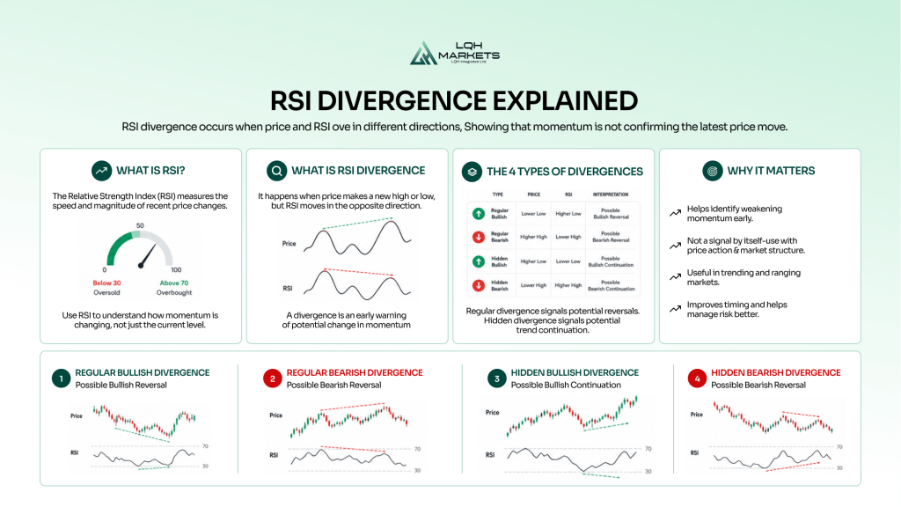This screenshot has width=901, height=507.
Task: Click the RSI Divergence Explained title
Action: click(454, 100)
